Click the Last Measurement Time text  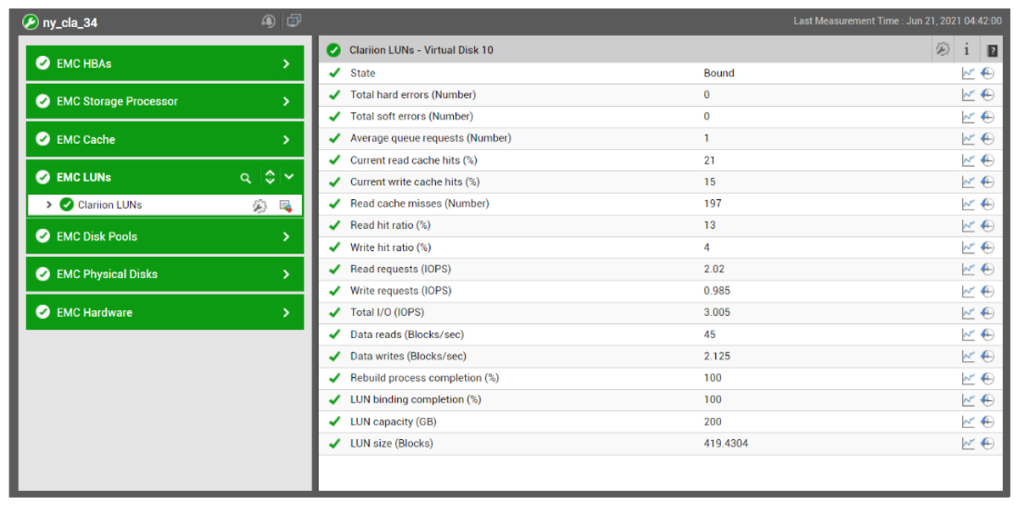(x=897, y=21)
